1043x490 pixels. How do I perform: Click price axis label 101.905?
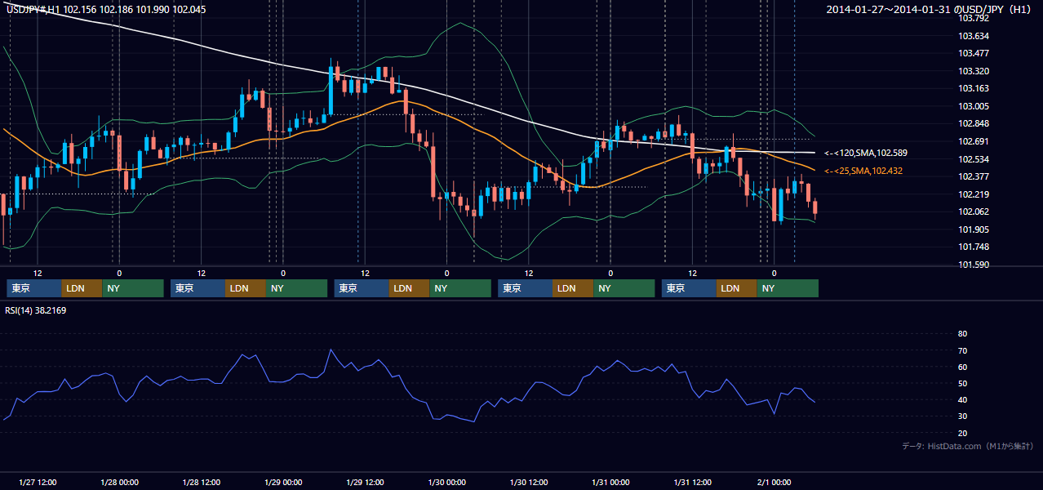tap(974, 229)
